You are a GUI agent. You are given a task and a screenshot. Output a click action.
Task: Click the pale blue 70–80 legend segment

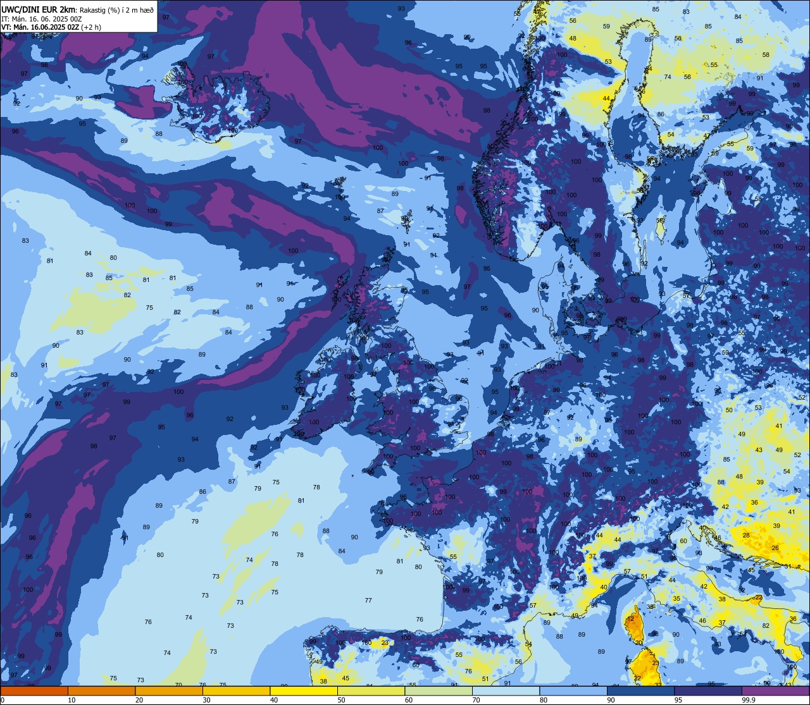click(x=506, y=690)
